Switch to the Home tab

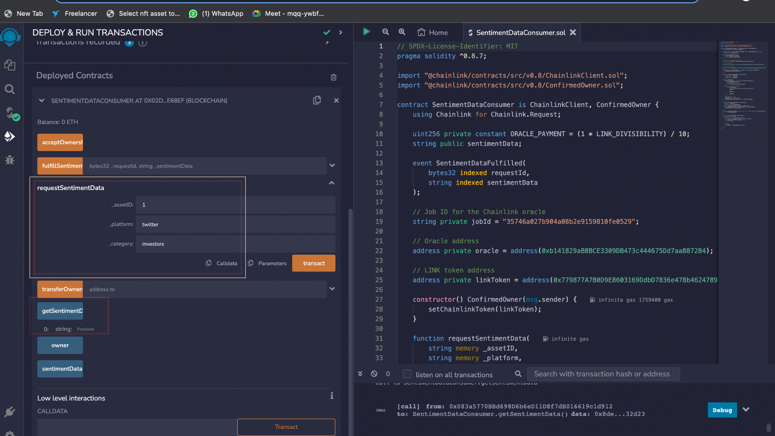[x=433, y=32]
